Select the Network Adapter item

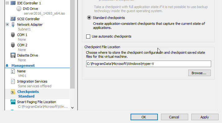30,25
